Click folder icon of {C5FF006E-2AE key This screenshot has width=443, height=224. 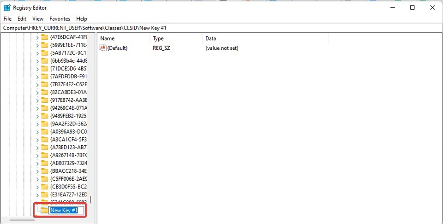[44, 179]
